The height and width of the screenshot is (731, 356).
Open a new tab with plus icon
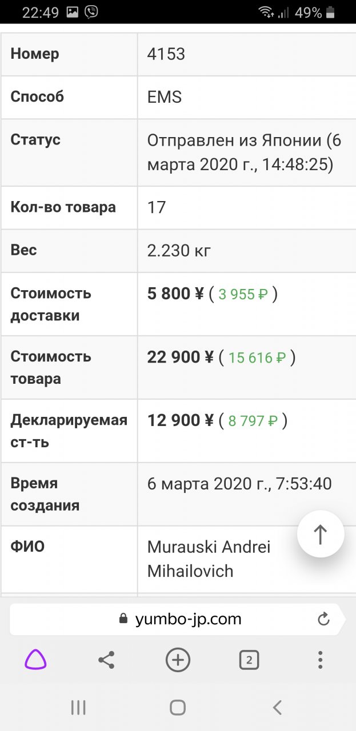(x=178, y=660)
